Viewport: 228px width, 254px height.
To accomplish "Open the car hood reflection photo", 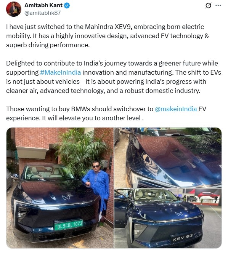I will tap(168, 158).
